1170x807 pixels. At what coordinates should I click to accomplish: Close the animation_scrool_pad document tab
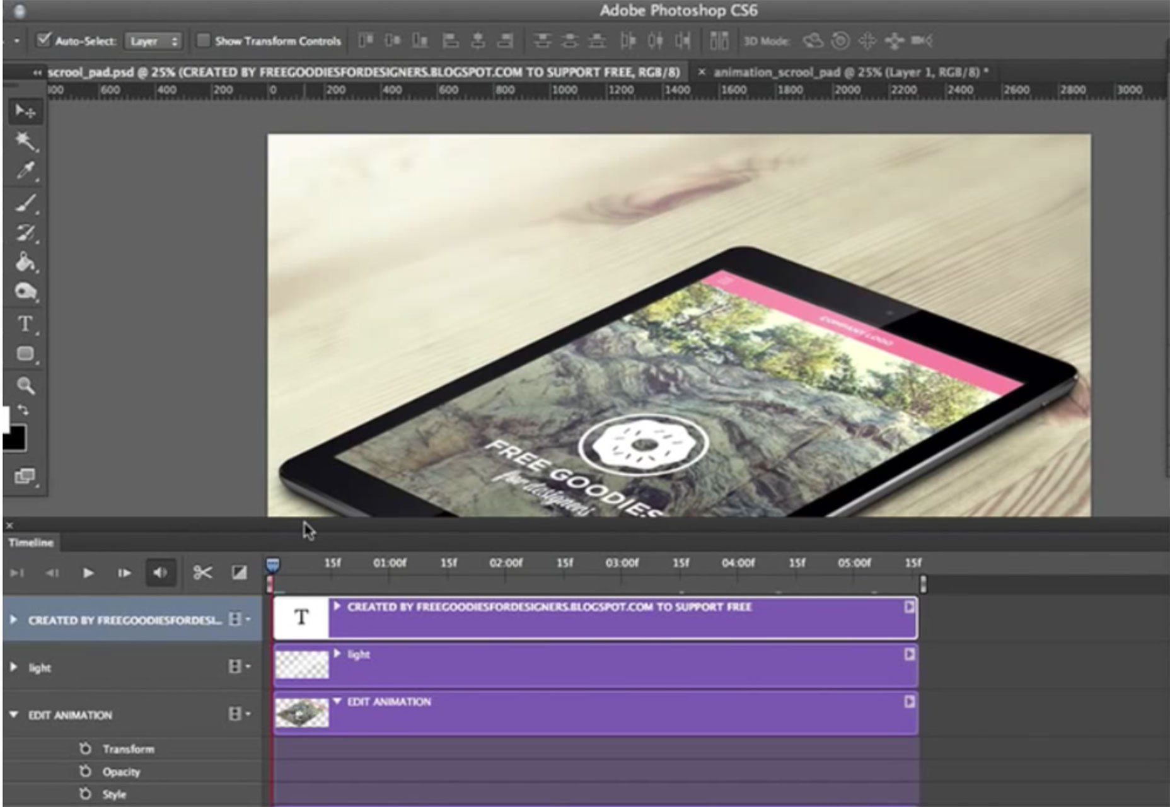[701, 73]
